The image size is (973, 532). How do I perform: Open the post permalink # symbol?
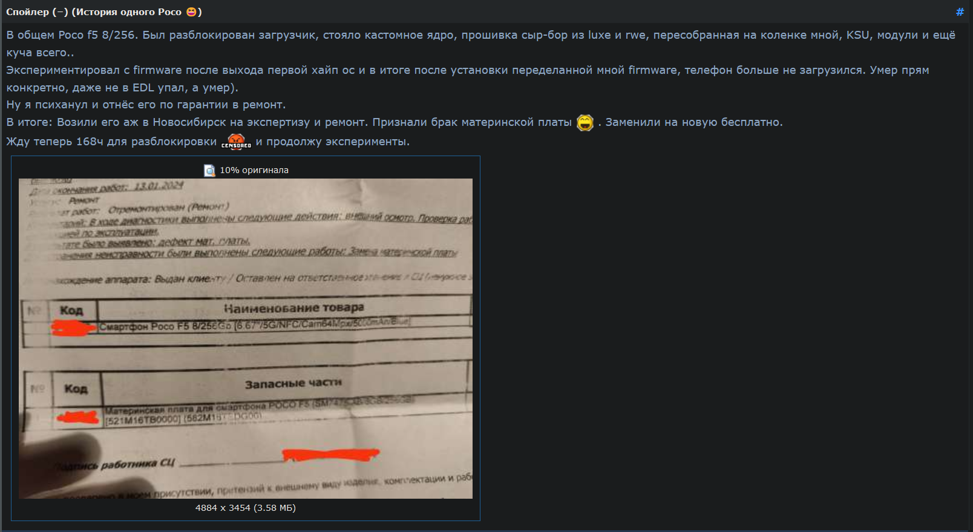click(960, 12)
